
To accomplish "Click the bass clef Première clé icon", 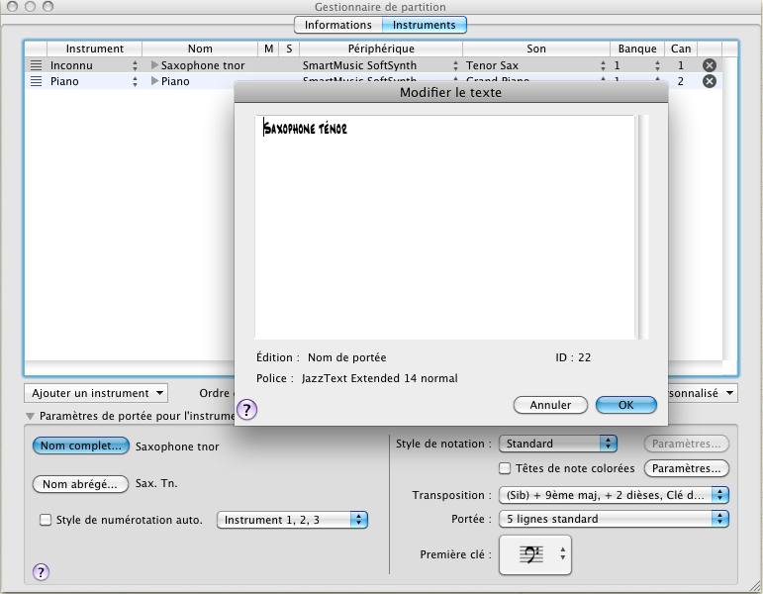I will (532, 555).
